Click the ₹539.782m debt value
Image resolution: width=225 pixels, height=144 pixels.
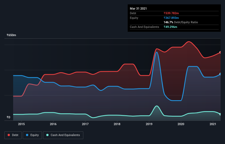171,13
